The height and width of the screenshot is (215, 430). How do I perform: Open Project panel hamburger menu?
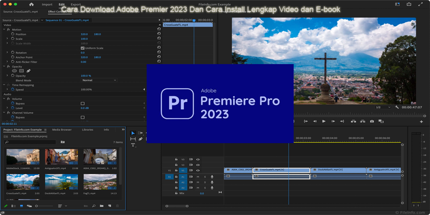(x=45, y=130)
